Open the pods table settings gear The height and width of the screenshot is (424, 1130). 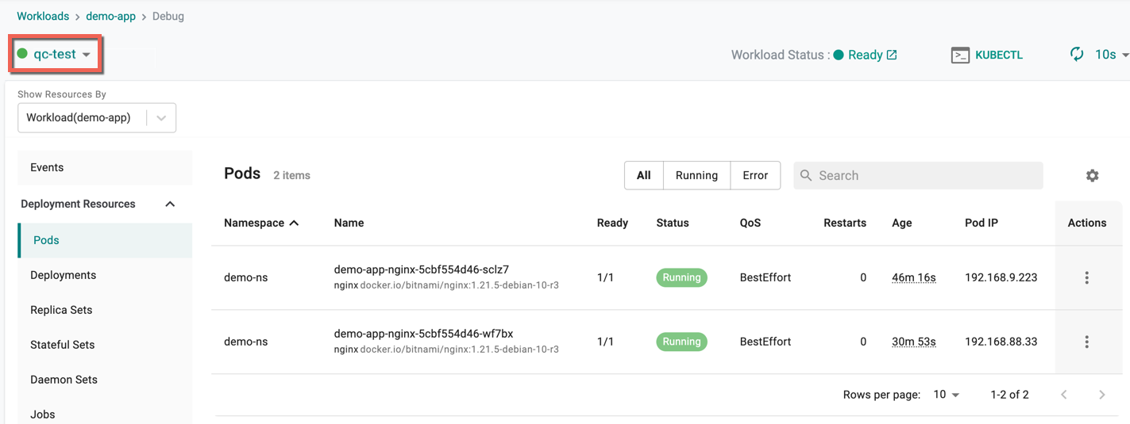point(1093,175)
